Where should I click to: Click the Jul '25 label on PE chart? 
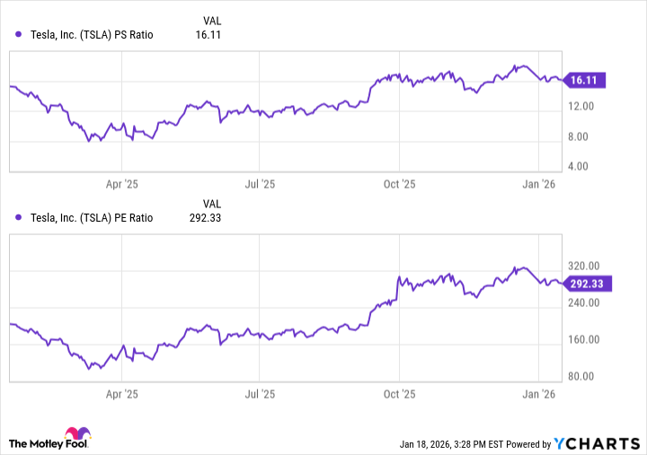[x=260, y=394]
